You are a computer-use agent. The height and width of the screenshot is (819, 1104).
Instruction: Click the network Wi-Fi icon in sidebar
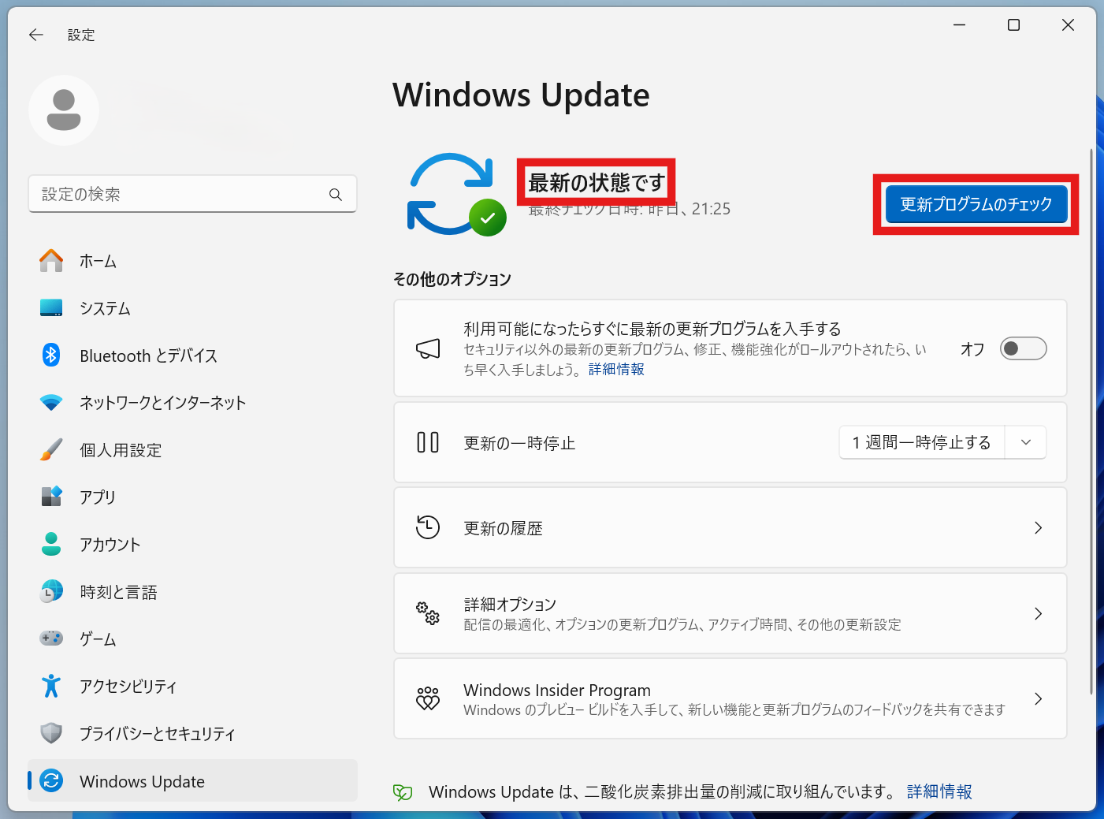[x=51, y=403]
